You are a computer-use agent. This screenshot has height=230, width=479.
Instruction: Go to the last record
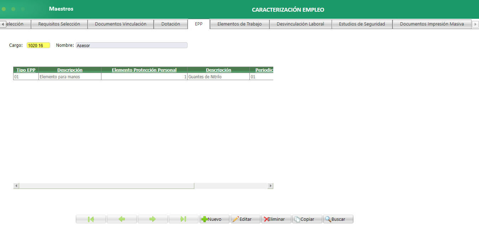(184, 219)
